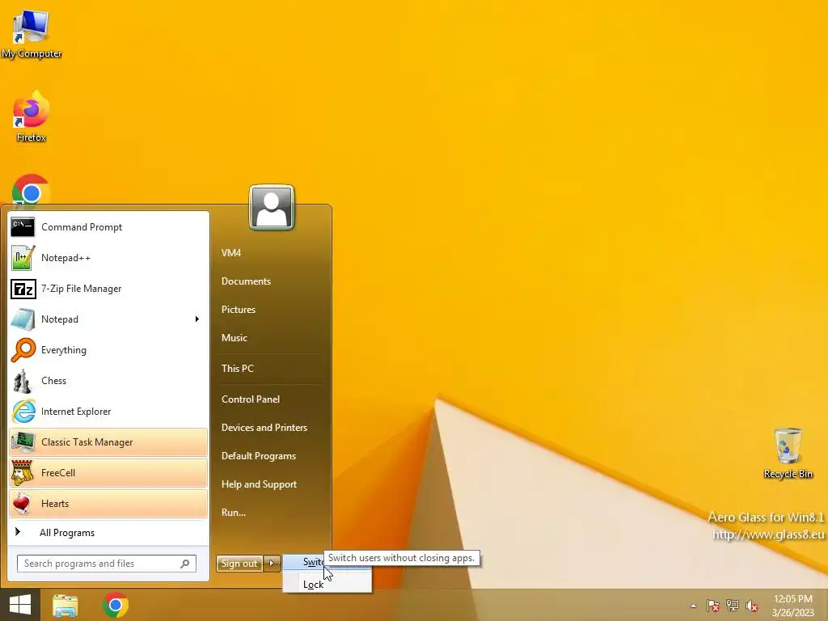This screenshot has width=828, height=621.
Task: Click the muted volume tray icon
Action: click(752, 606)
